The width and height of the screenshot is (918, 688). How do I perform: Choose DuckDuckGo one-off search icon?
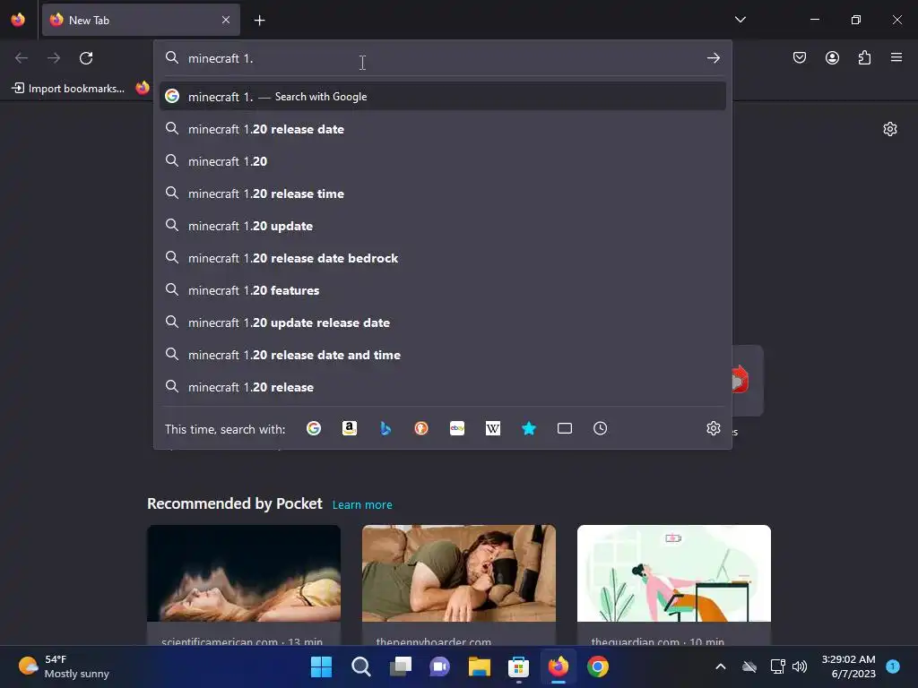tap(421, 428)
